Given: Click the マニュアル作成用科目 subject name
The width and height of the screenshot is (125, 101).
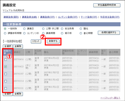Looking at the screenshot, I should 13,11.
